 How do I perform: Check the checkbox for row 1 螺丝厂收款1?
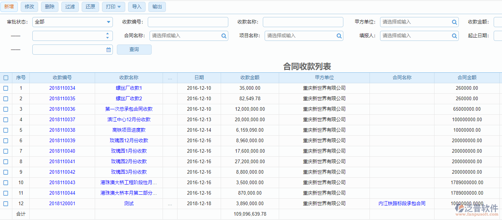[x=6, y=88]
